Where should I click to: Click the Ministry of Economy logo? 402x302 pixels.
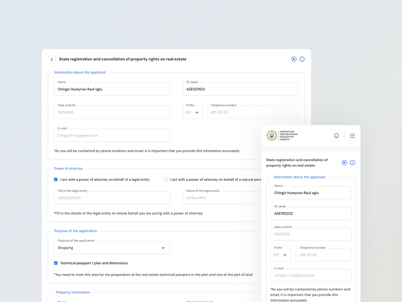pos(282,136)
